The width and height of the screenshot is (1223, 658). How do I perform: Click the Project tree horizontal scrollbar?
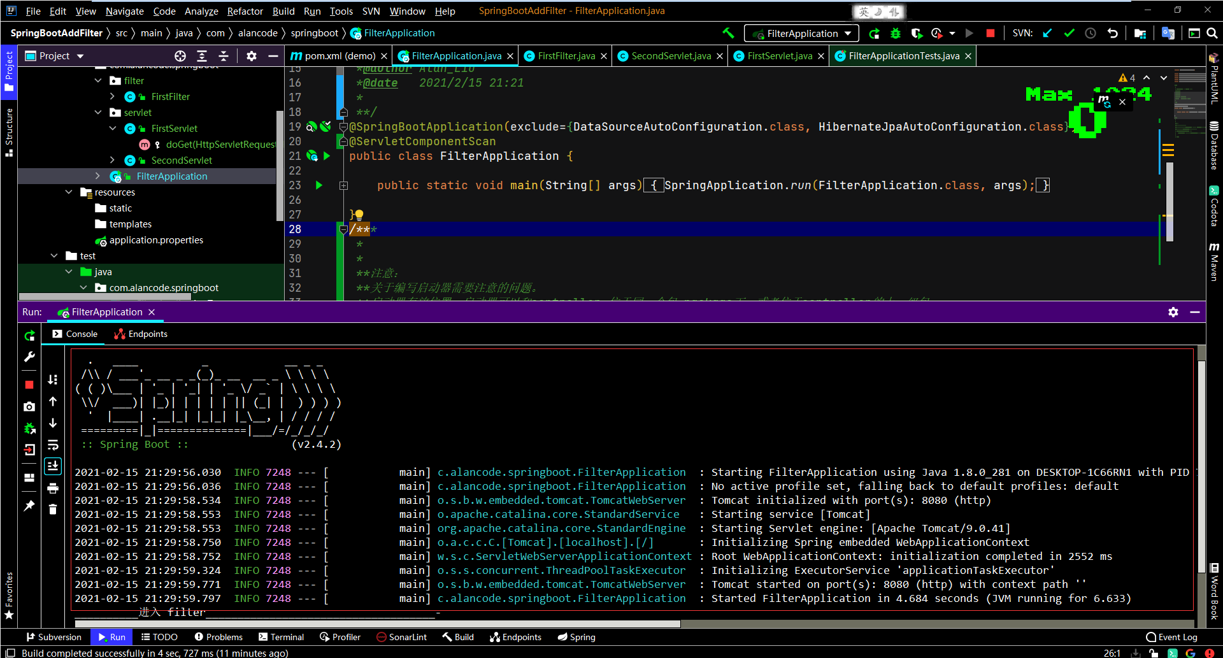pyautogui.click(x=105, y=296)
